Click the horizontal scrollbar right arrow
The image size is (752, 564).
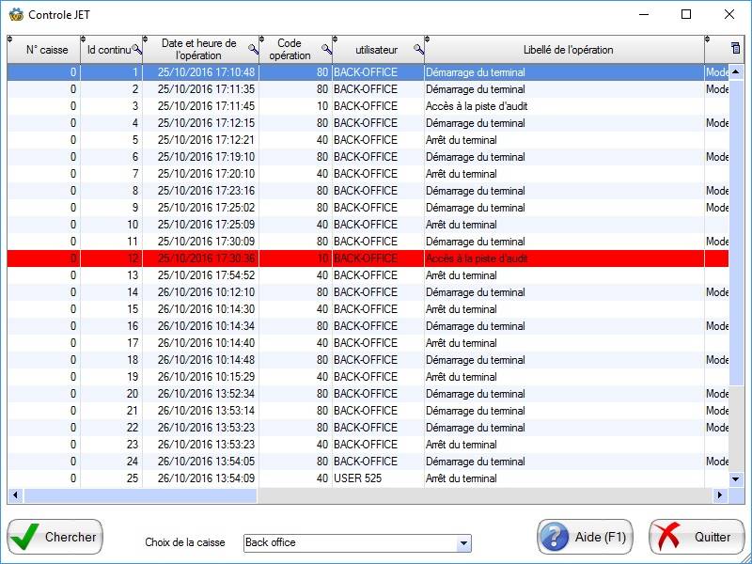tap(720, 495)
